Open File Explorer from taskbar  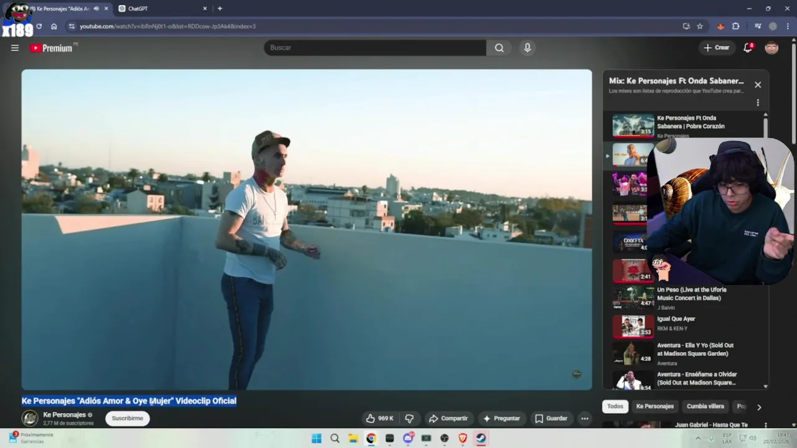(353, 439)
